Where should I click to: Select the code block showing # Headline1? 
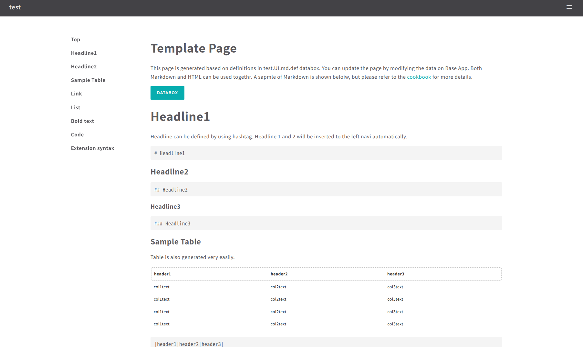click(326, 153)
